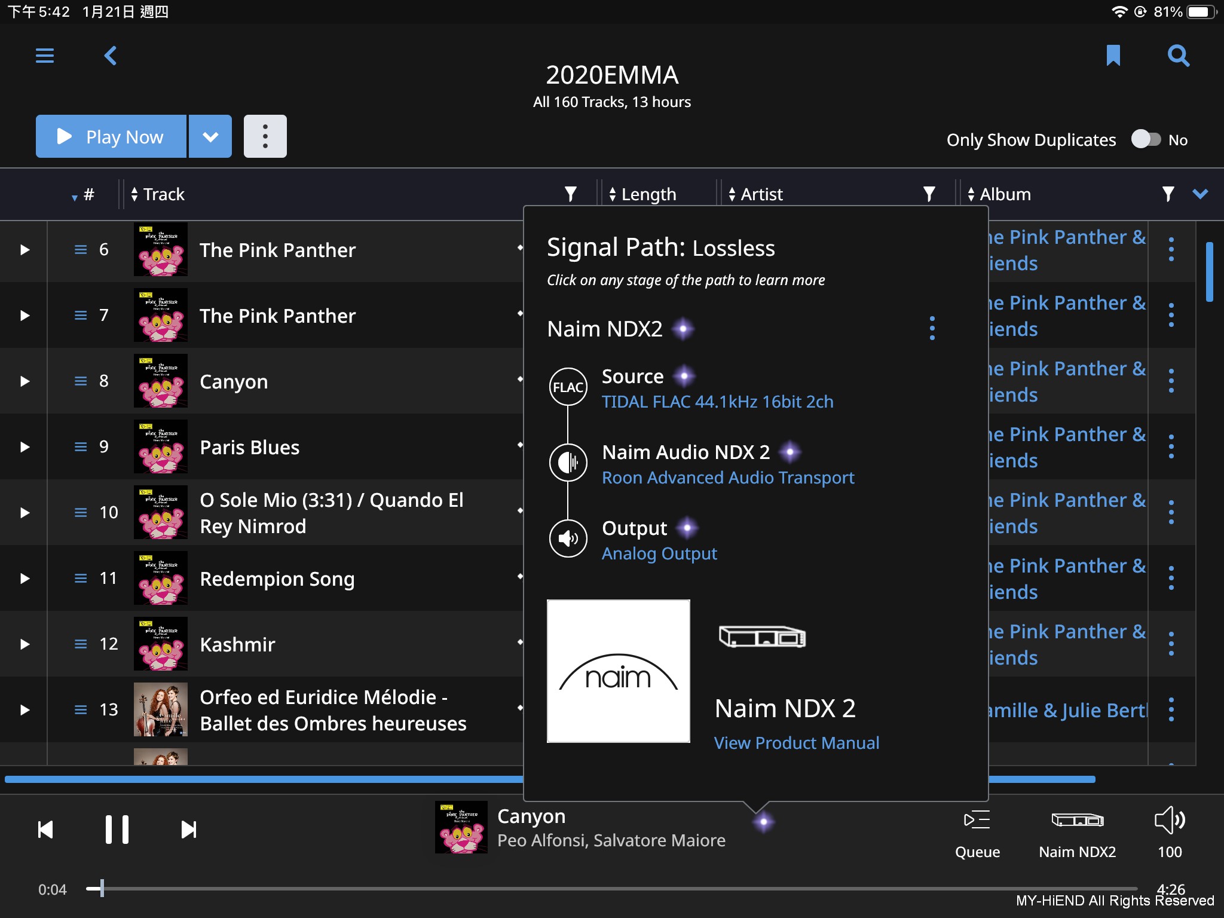Screen dimensions: 1224x918
Task: Click the naim logo image
Action: (x=619, y=671)
